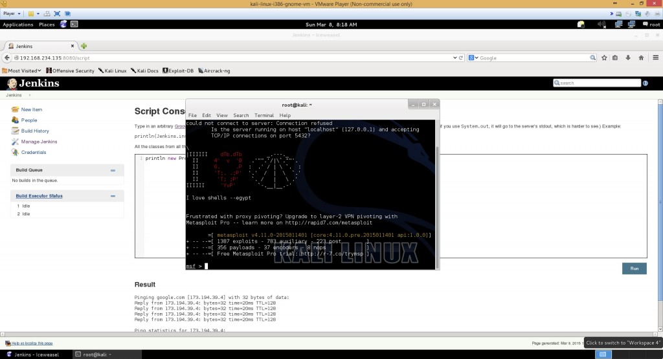Click the date and time clock

(x=331, y=25)
